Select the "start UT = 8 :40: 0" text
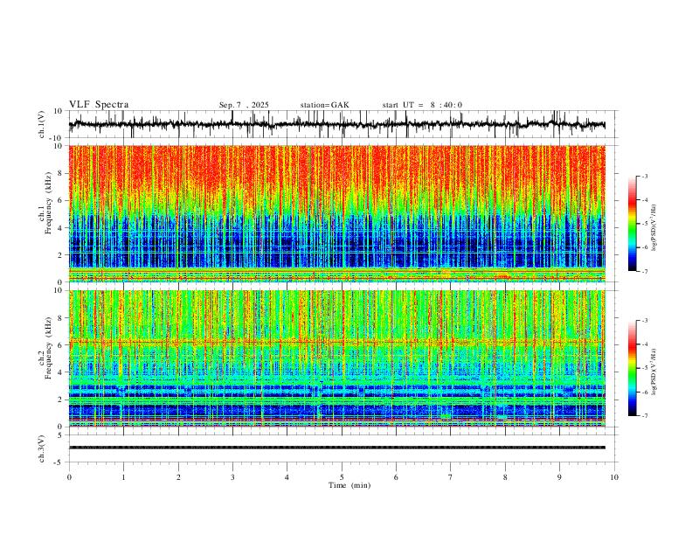This screenshot has height=535, width=692. point(422,105)
